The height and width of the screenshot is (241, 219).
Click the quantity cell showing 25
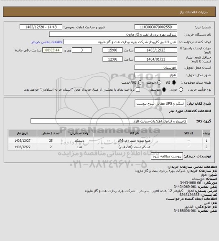51,141
